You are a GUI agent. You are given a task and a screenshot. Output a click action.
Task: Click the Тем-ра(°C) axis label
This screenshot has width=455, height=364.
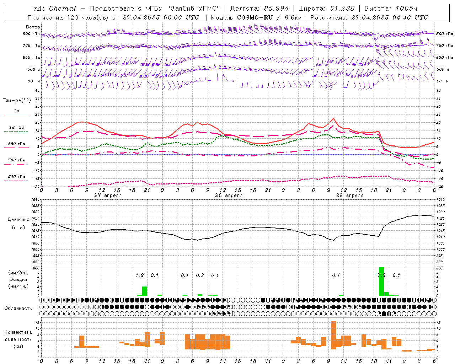tap(17, 101)
